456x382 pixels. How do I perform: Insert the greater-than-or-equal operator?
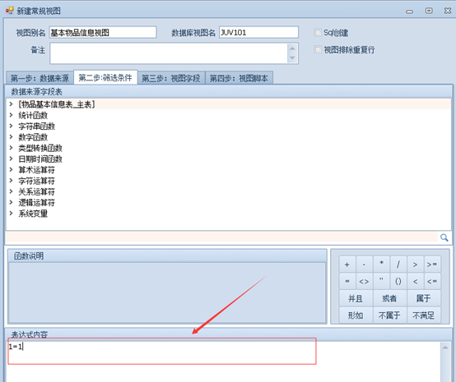(x=432, y=265)
